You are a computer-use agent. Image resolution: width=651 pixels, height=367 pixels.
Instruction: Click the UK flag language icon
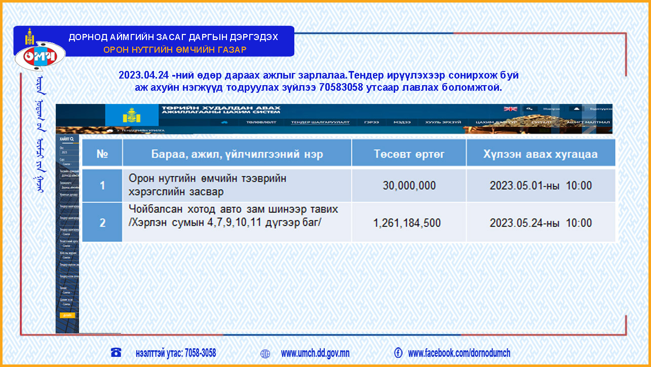pos(510,108)
